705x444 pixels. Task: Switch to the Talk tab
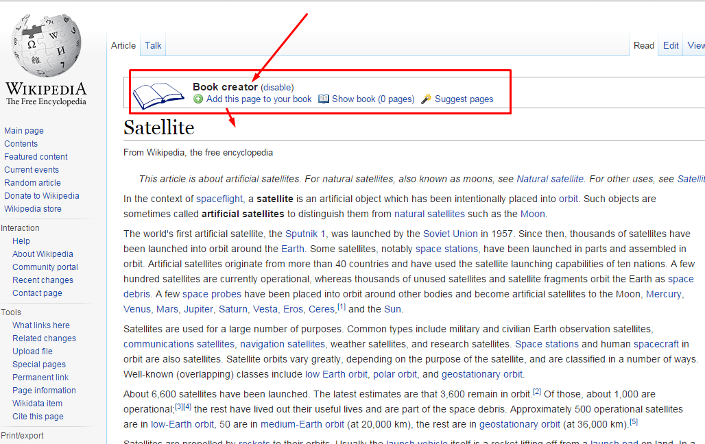153,45
